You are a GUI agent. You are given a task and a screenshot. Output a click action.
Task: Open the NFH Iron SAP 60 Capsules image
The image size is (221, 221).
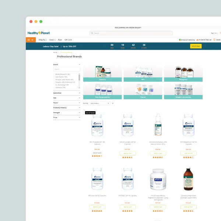[x=97, y=179]
